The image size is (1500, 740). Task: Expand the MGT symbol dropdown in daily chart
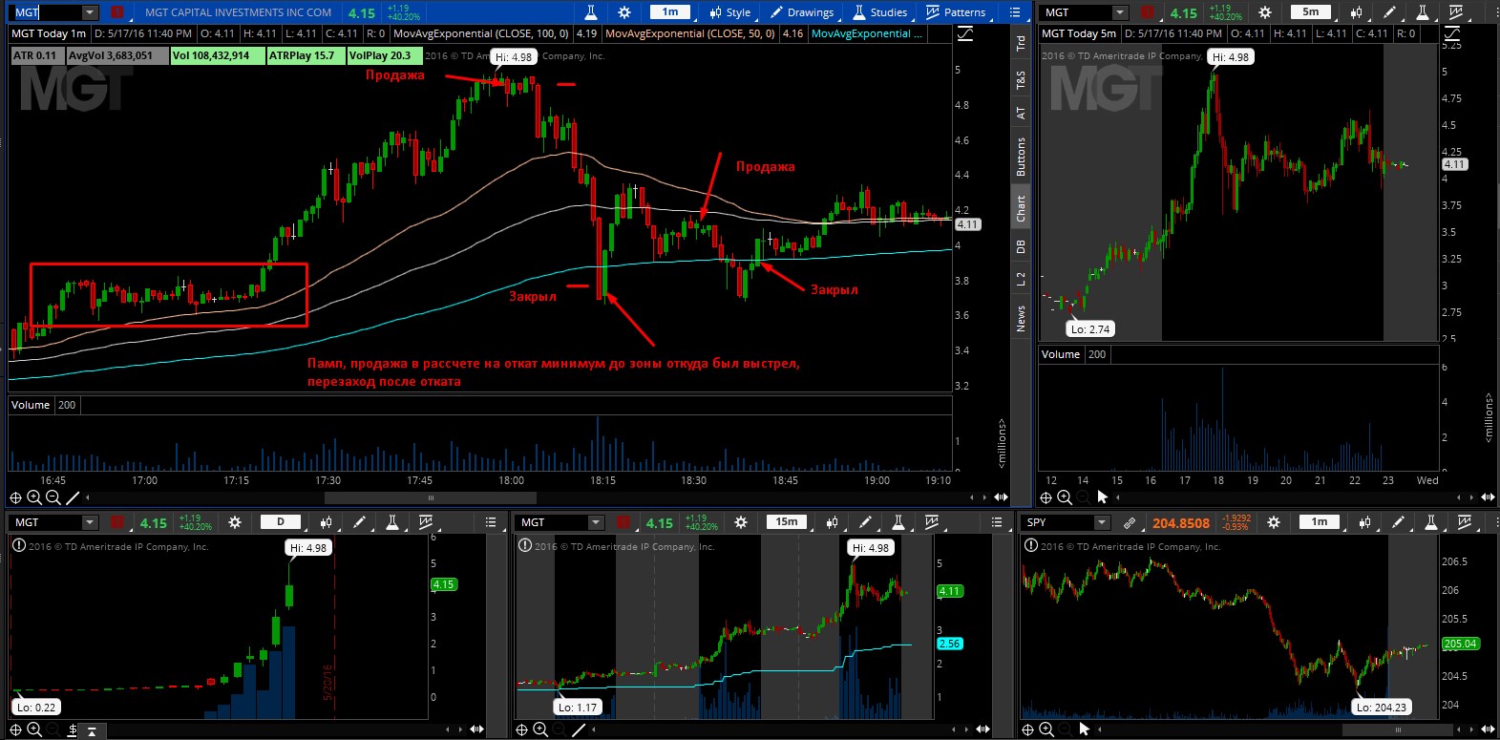coord(90,522)
